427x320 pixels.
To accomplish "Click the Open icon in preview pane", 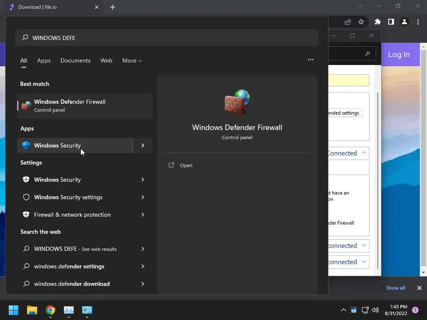I will click(171, 165).
